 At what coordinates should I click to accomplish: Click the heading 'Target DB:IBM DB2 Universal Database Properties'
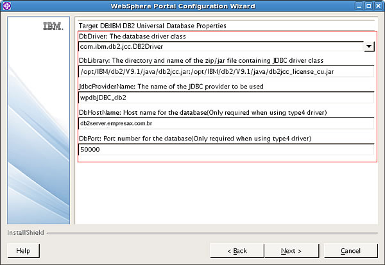(153, 26)
